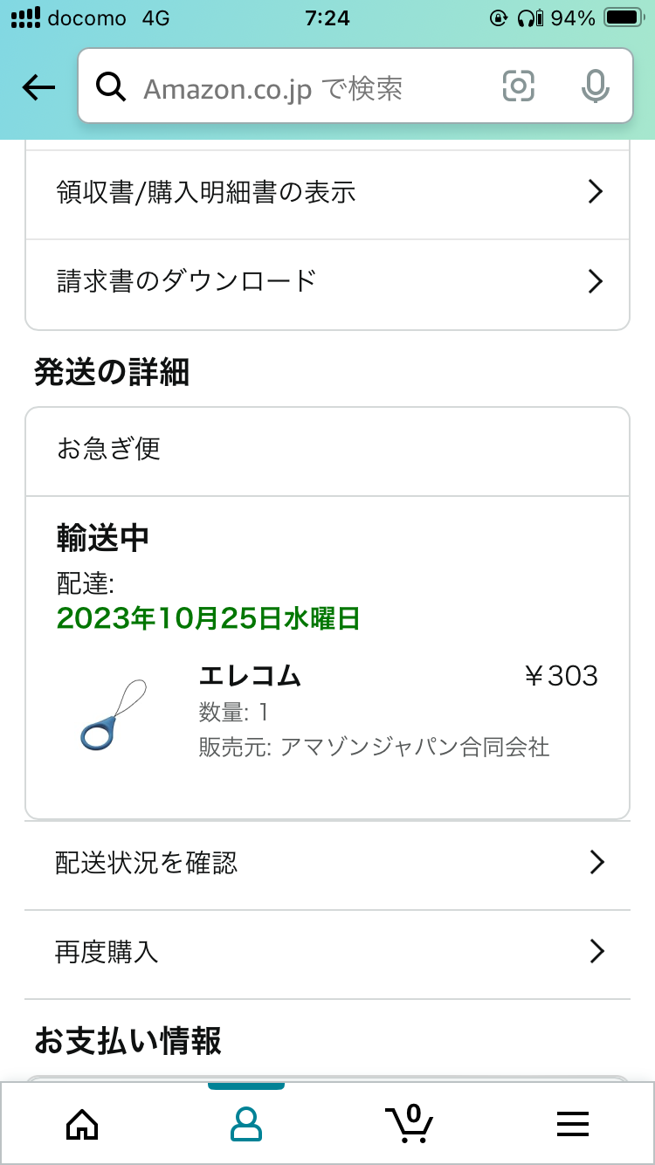Activate the microphone voice search
The image size is (655, 1165).
(596, 86)
